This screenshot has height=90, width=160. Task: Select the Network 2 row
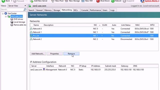(x=94, y=39)
